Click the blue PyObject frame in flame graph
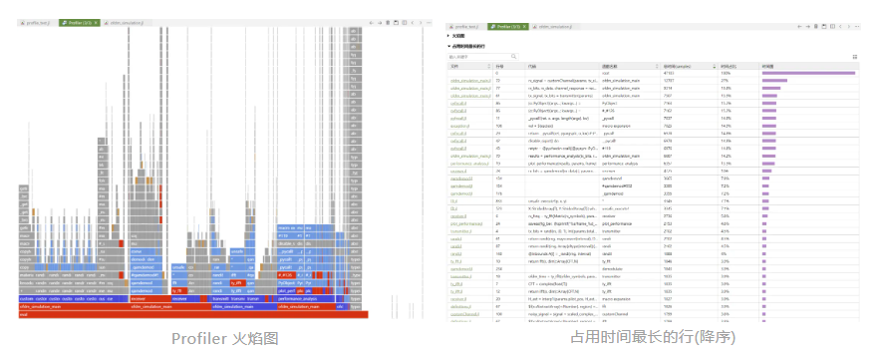881x360 pixels. [286, 283]
